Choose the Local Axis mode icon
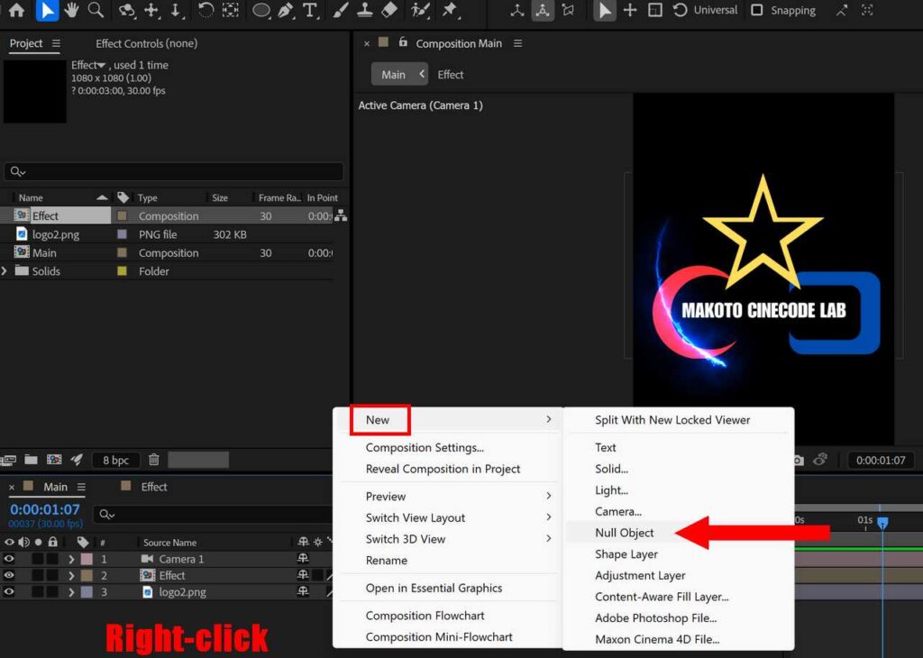 tap(516, 10)
